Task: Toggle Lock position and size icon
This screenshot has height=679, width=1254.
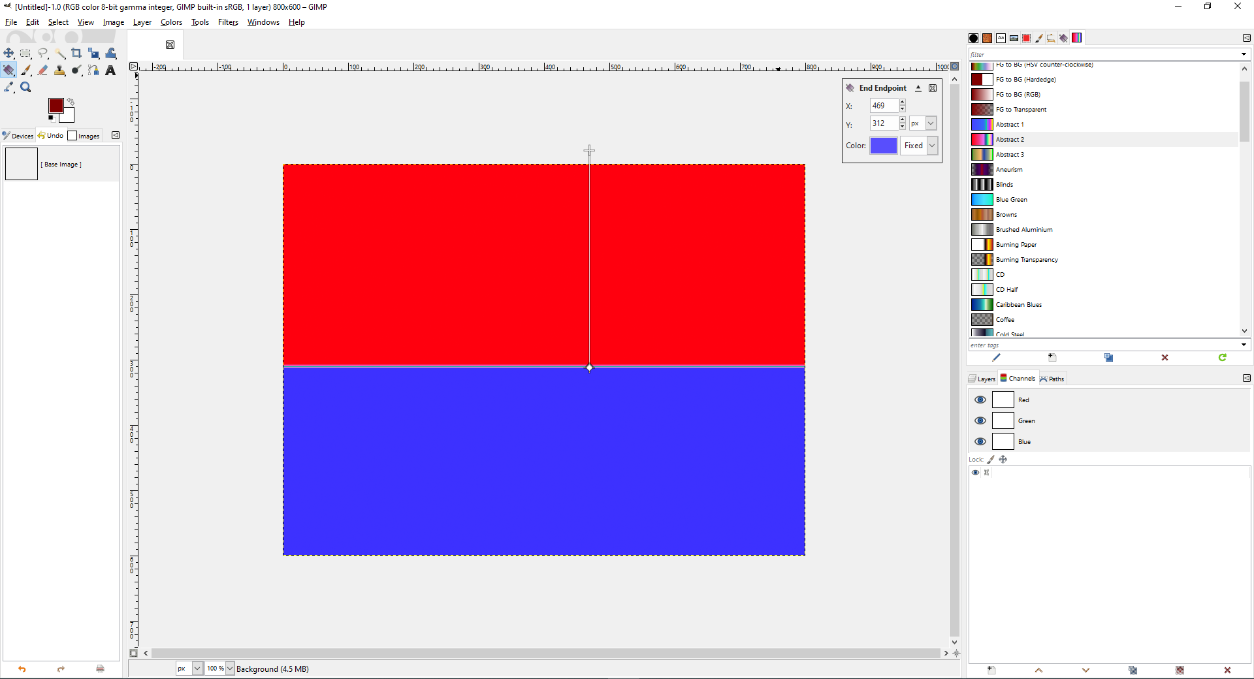Action: 1003,459
